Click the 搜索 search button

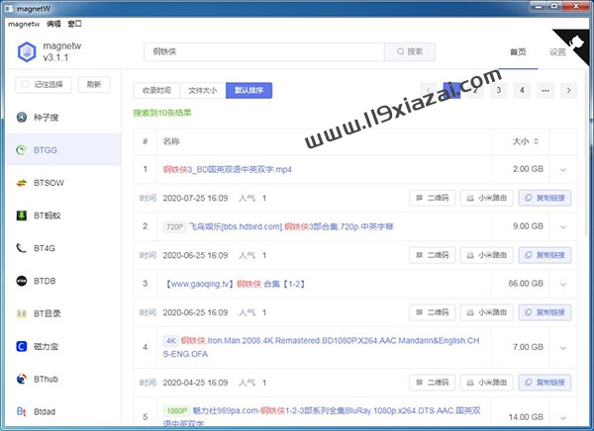click(x=410, y=51)
